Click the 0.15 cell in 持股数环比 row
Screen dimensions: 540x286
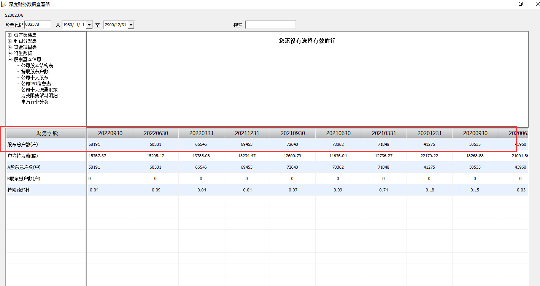475,190
